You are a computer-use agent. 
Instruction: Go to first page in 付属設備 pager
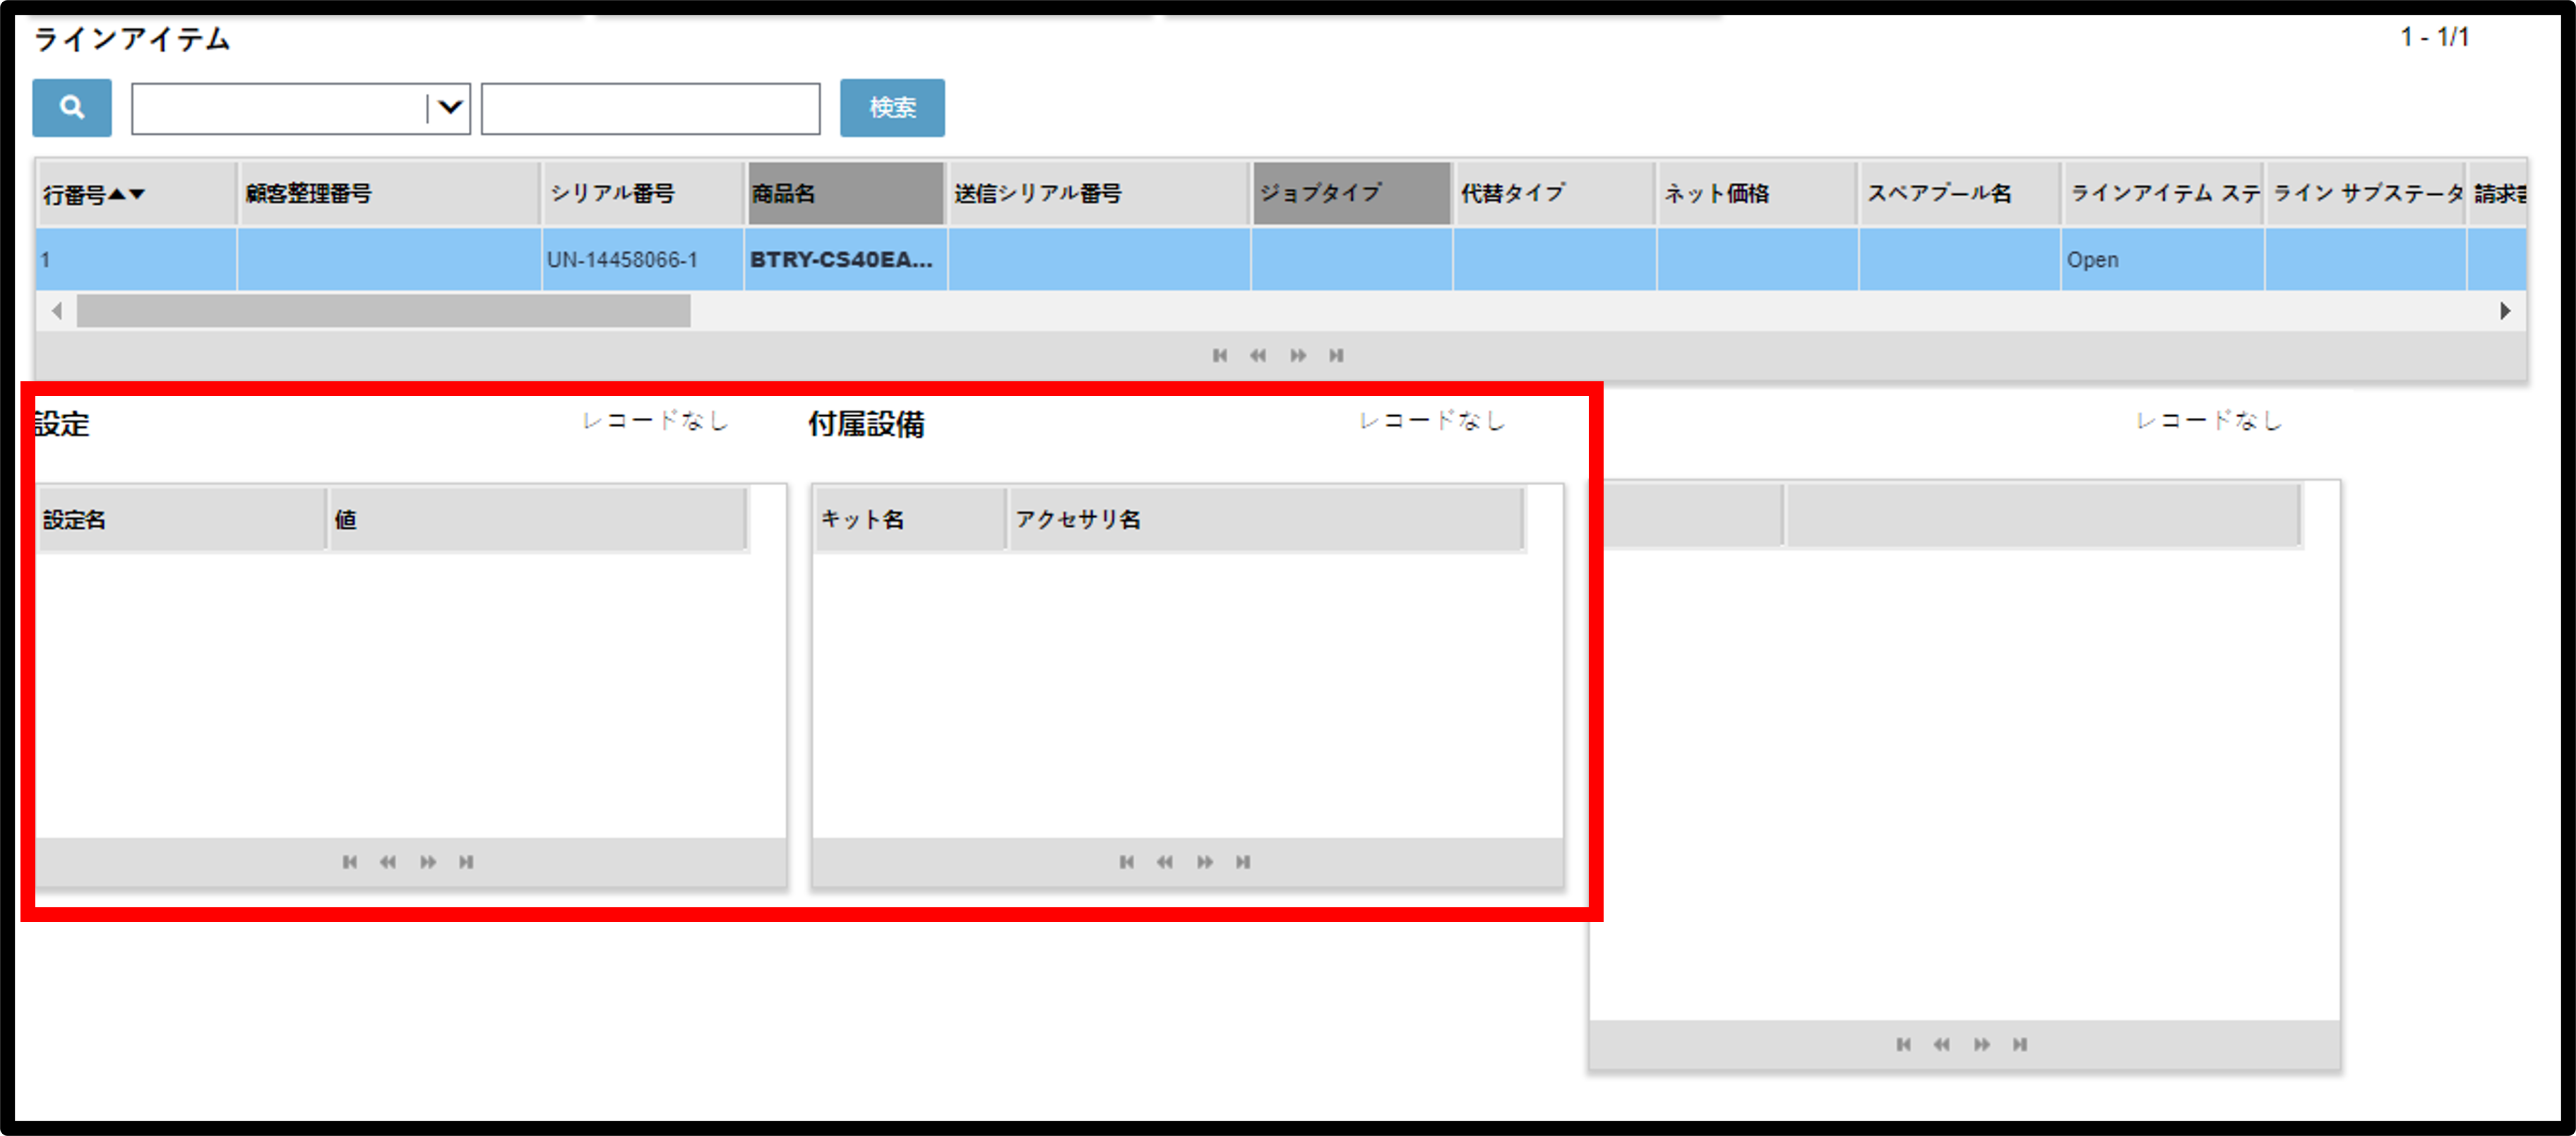1126,862
